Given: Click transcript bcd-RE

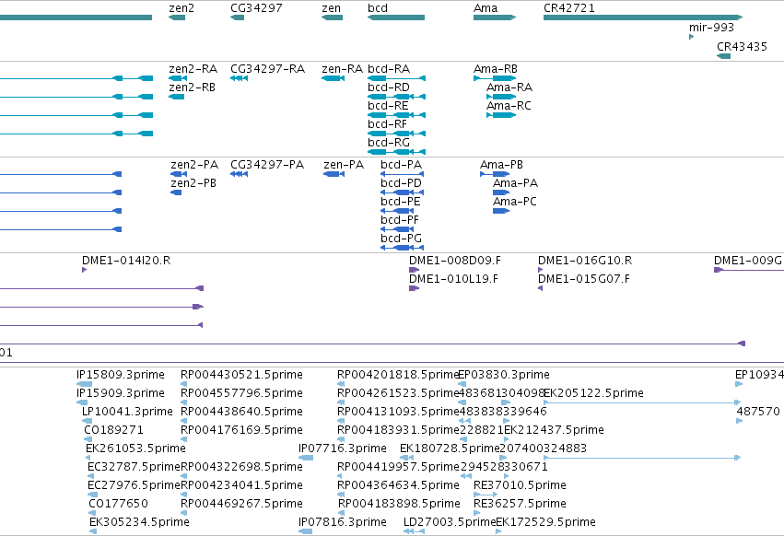Looking at the screenshot, I should pyautogui.click(x=396, y=115).
